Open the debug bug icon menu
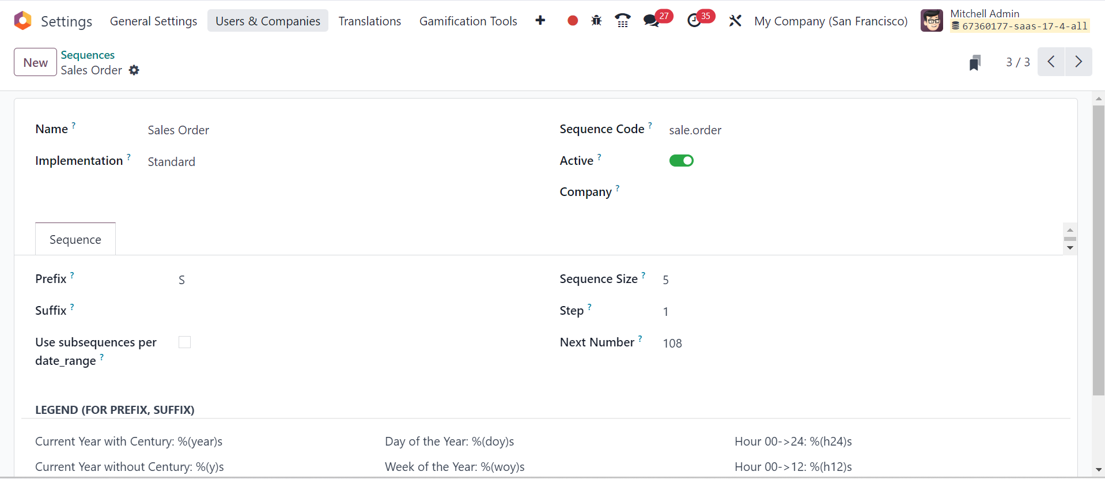Viewport: 1105px width, 479px height. click(596, 21)
